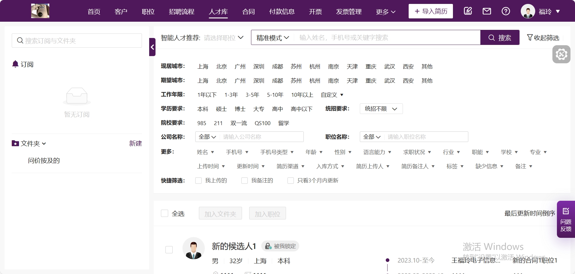Click 加入职位 button
Viewport: 575px width, 274px height.
(267, 213)
